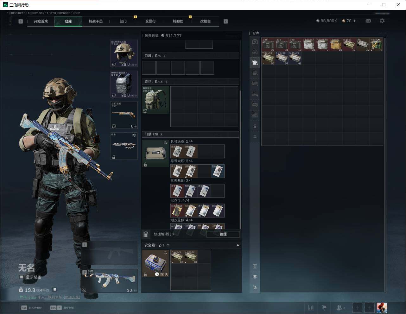Click the keycard case item
The height and width of the screenshot is (314, 406).
155,153
